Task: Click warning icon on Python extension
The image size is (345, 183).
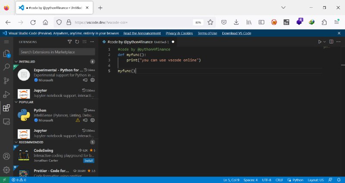Action: point(78,120)
